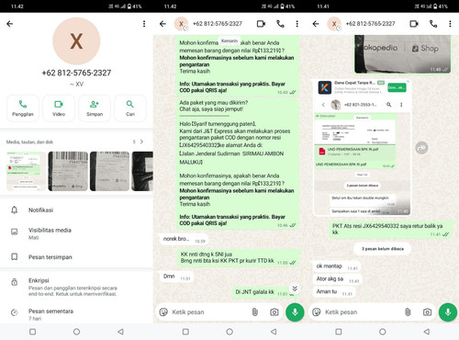Open the Notifikasi settings
Image resolution: width=459 pixels, height=340 pixels.
[x=76, y=210]
